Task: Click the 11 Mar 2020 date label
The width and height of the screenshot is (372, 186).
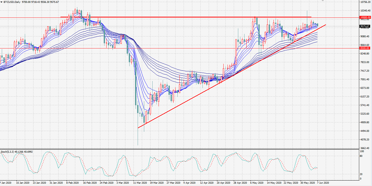Action: (140, 183)
